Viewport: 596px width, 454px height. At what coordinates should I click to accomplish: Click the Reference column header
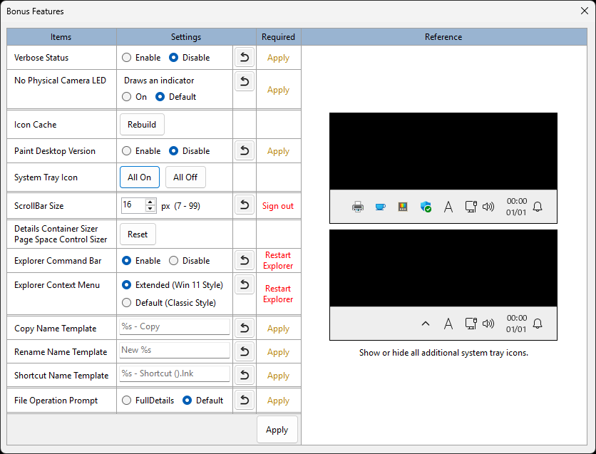(443, 37)
